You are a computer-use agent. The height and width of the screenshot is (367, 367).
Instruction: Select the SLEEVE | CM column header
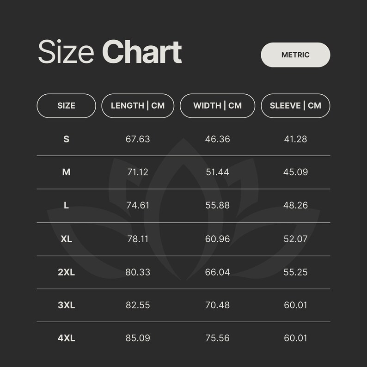point(295,105)
